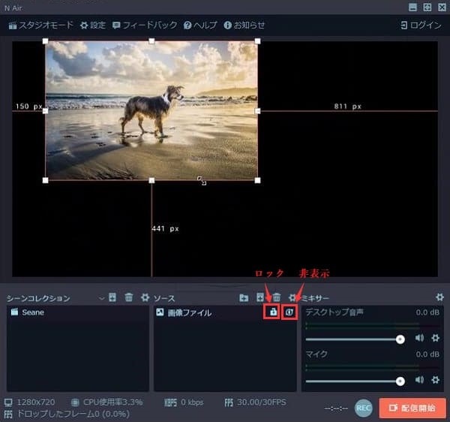Click ドロップしたフレーム0 (0.0%) status
450x422 pixels.
(x=73, y=414)
